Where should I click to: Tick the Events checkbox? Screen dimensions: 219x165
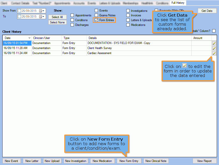(x=96, y=11)
